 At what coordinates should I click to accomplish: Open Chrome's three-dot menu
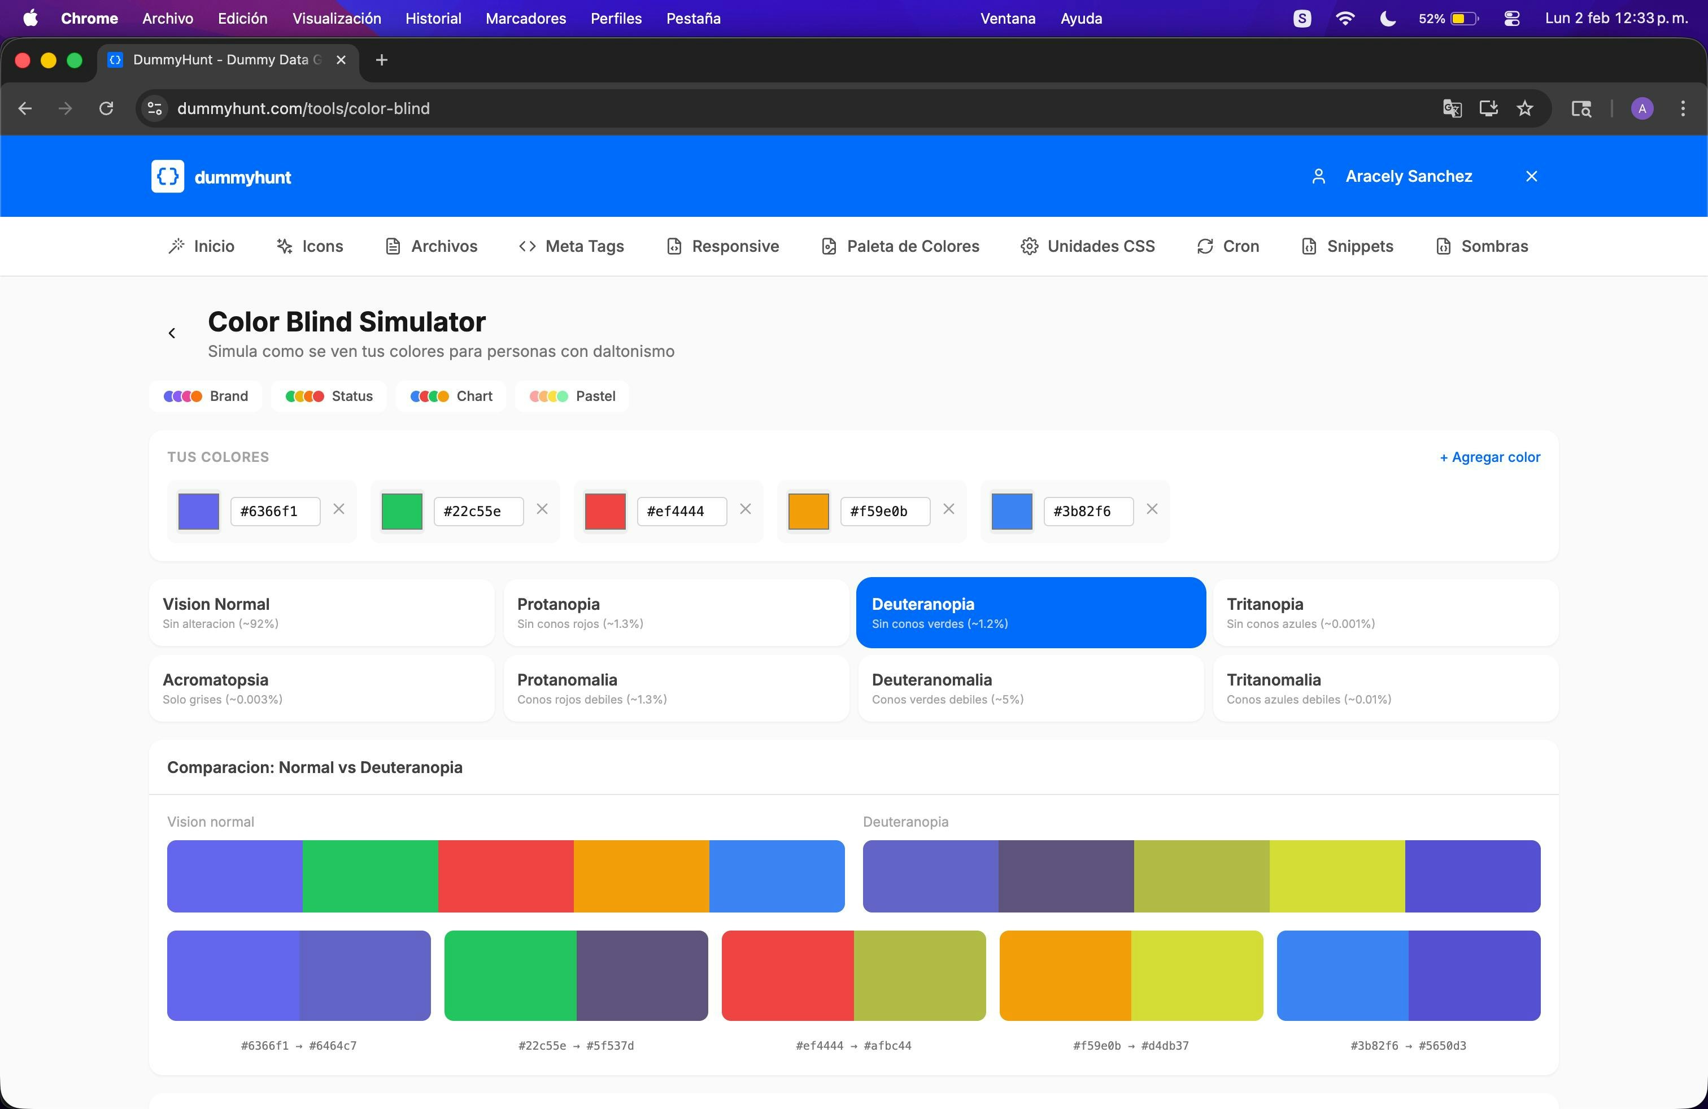pos(1682,108)
